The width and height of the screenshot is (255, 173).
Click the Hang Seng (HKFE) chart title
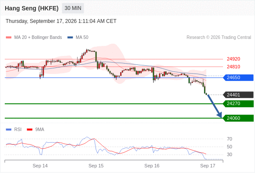click(32, 8)
